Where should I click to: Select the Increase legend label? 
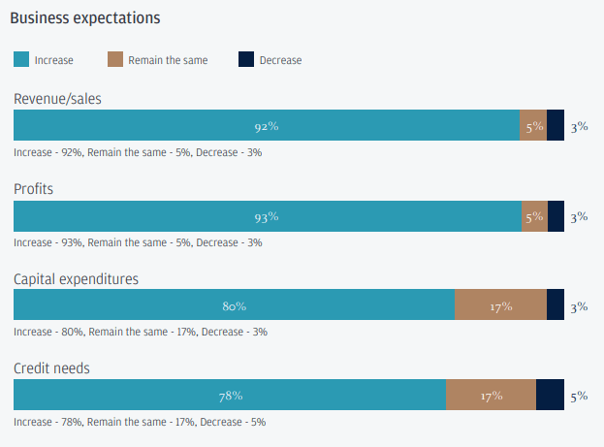tap(53, 60)
